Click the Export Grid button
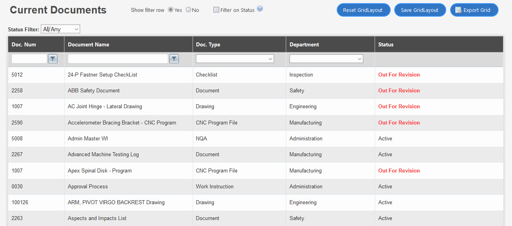The width and height of the screenshot is (512, 226). 474,10
